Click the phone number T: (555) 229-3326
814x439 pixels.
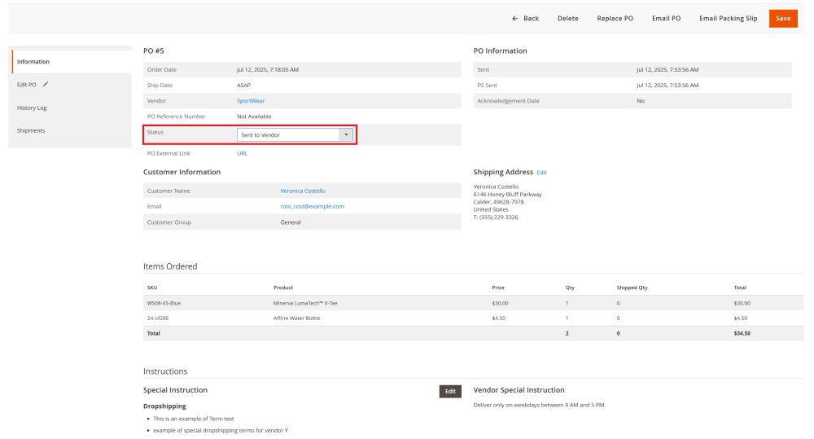(496, 217)
